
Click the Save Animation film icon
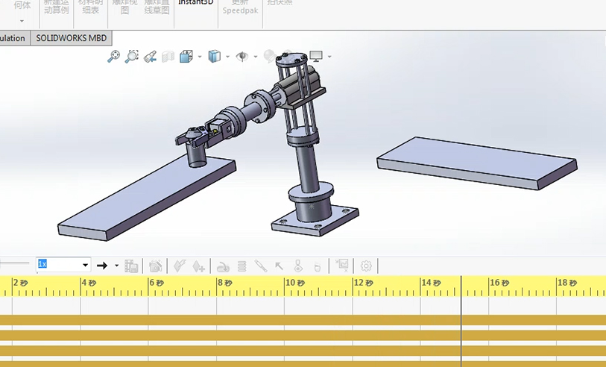pyautogui.click(x=131, y=266)
